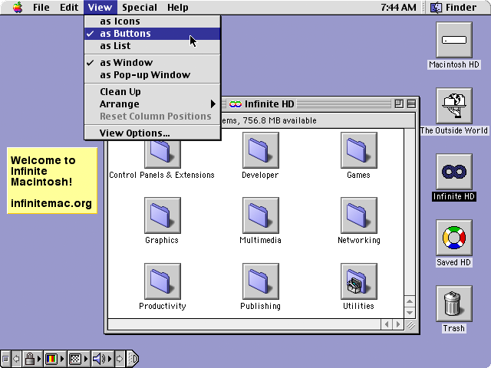Click Clean Up in the View menu
The image size is (491, 368).
120,92
